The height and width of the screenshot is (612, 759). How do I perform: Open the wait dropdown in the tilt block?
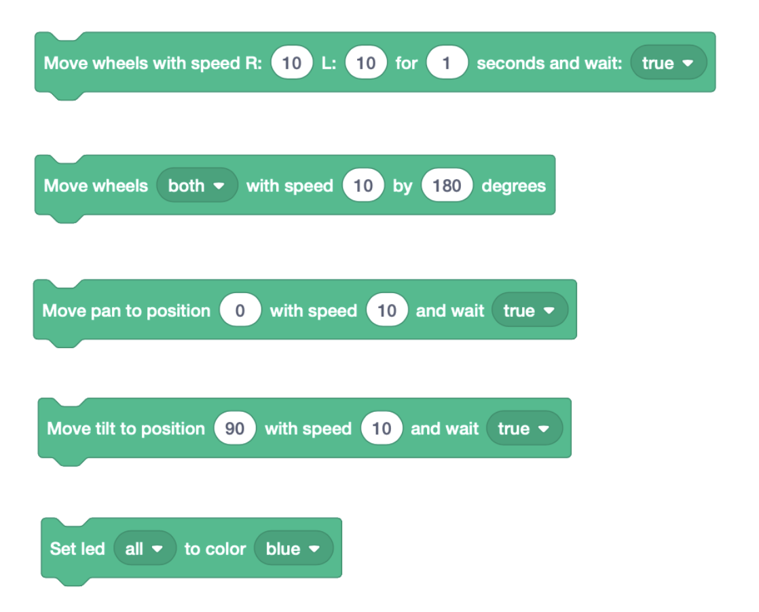pyautogui.click(x=523, y=429)
